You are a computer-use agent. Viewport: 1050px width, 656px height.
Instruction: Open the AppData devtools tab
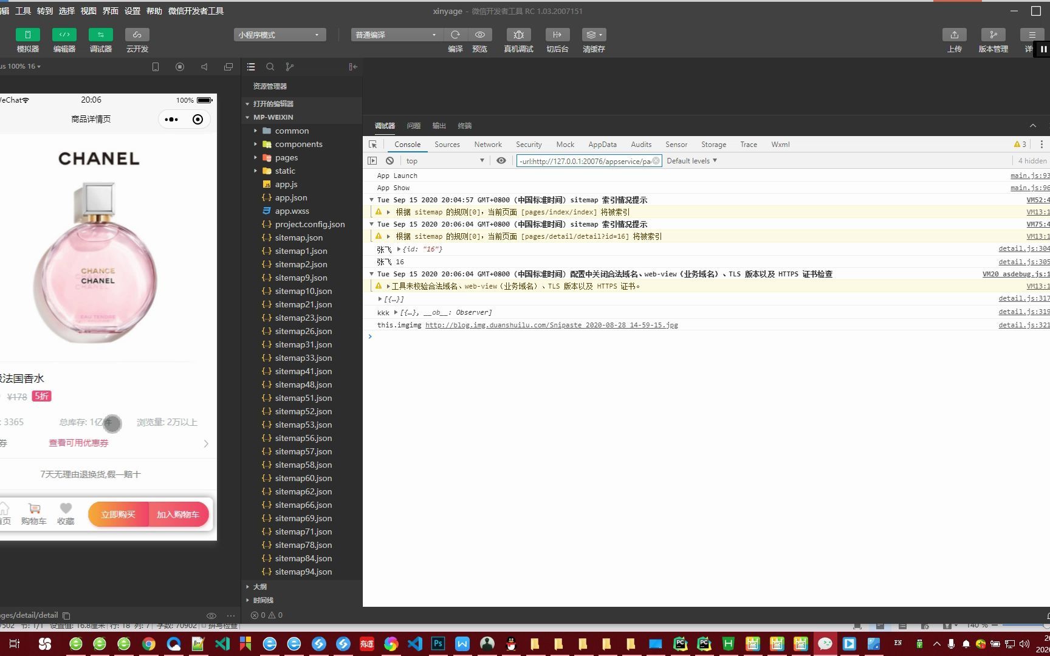click(602, 145)
